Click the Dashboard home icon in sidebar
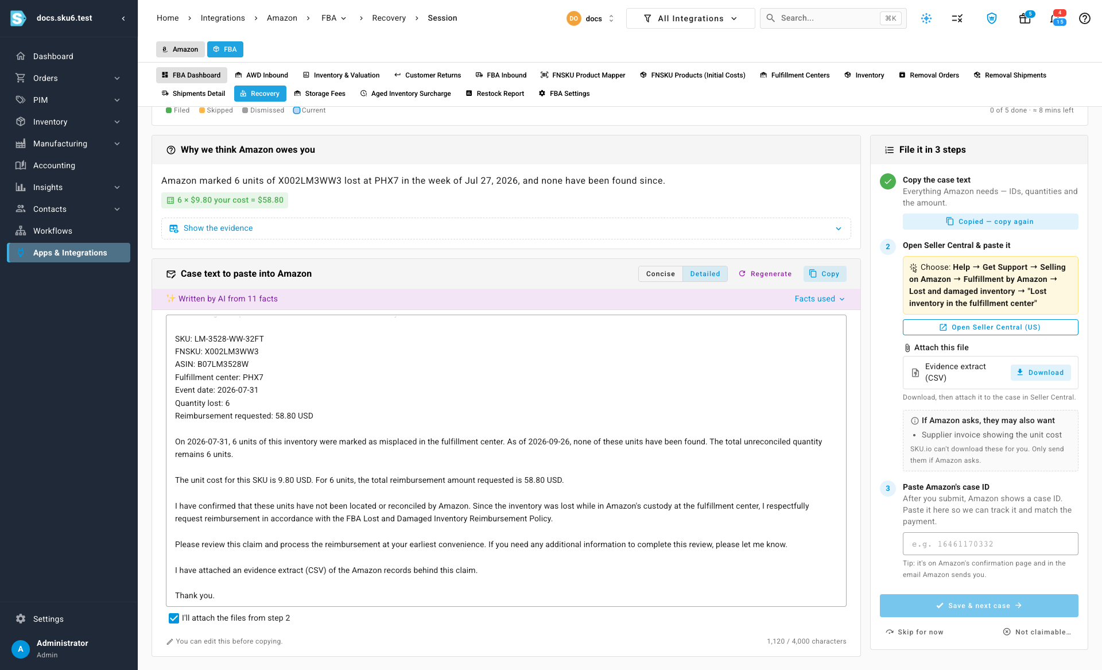This screenshot has width=1102, height=670. coord(21,56)
